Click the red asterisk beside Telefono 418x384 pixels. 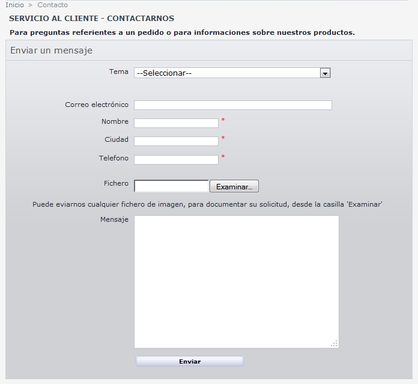click(223, 157)
